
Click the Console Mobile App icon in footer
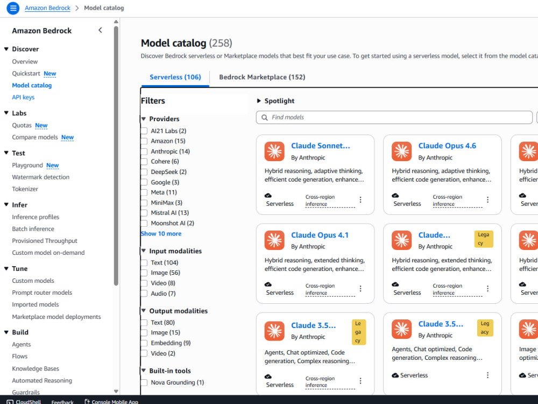[x=87, y=401]
